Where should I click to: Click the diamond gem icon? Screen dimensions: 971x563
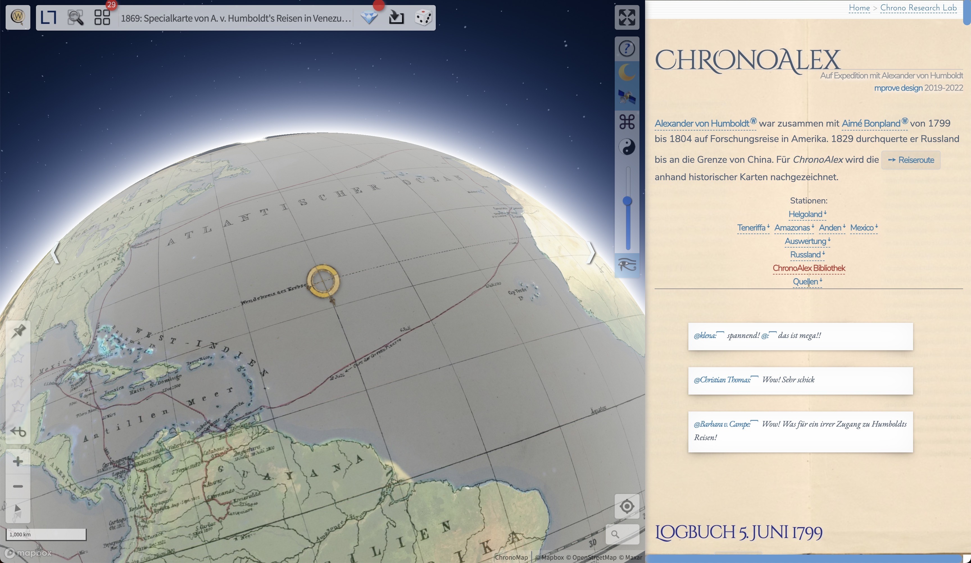(369, 17)
